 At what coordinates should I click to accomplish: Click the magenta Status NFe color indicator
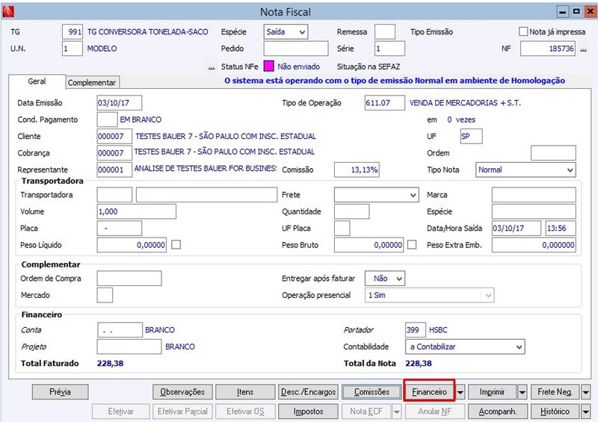[269, 66]
